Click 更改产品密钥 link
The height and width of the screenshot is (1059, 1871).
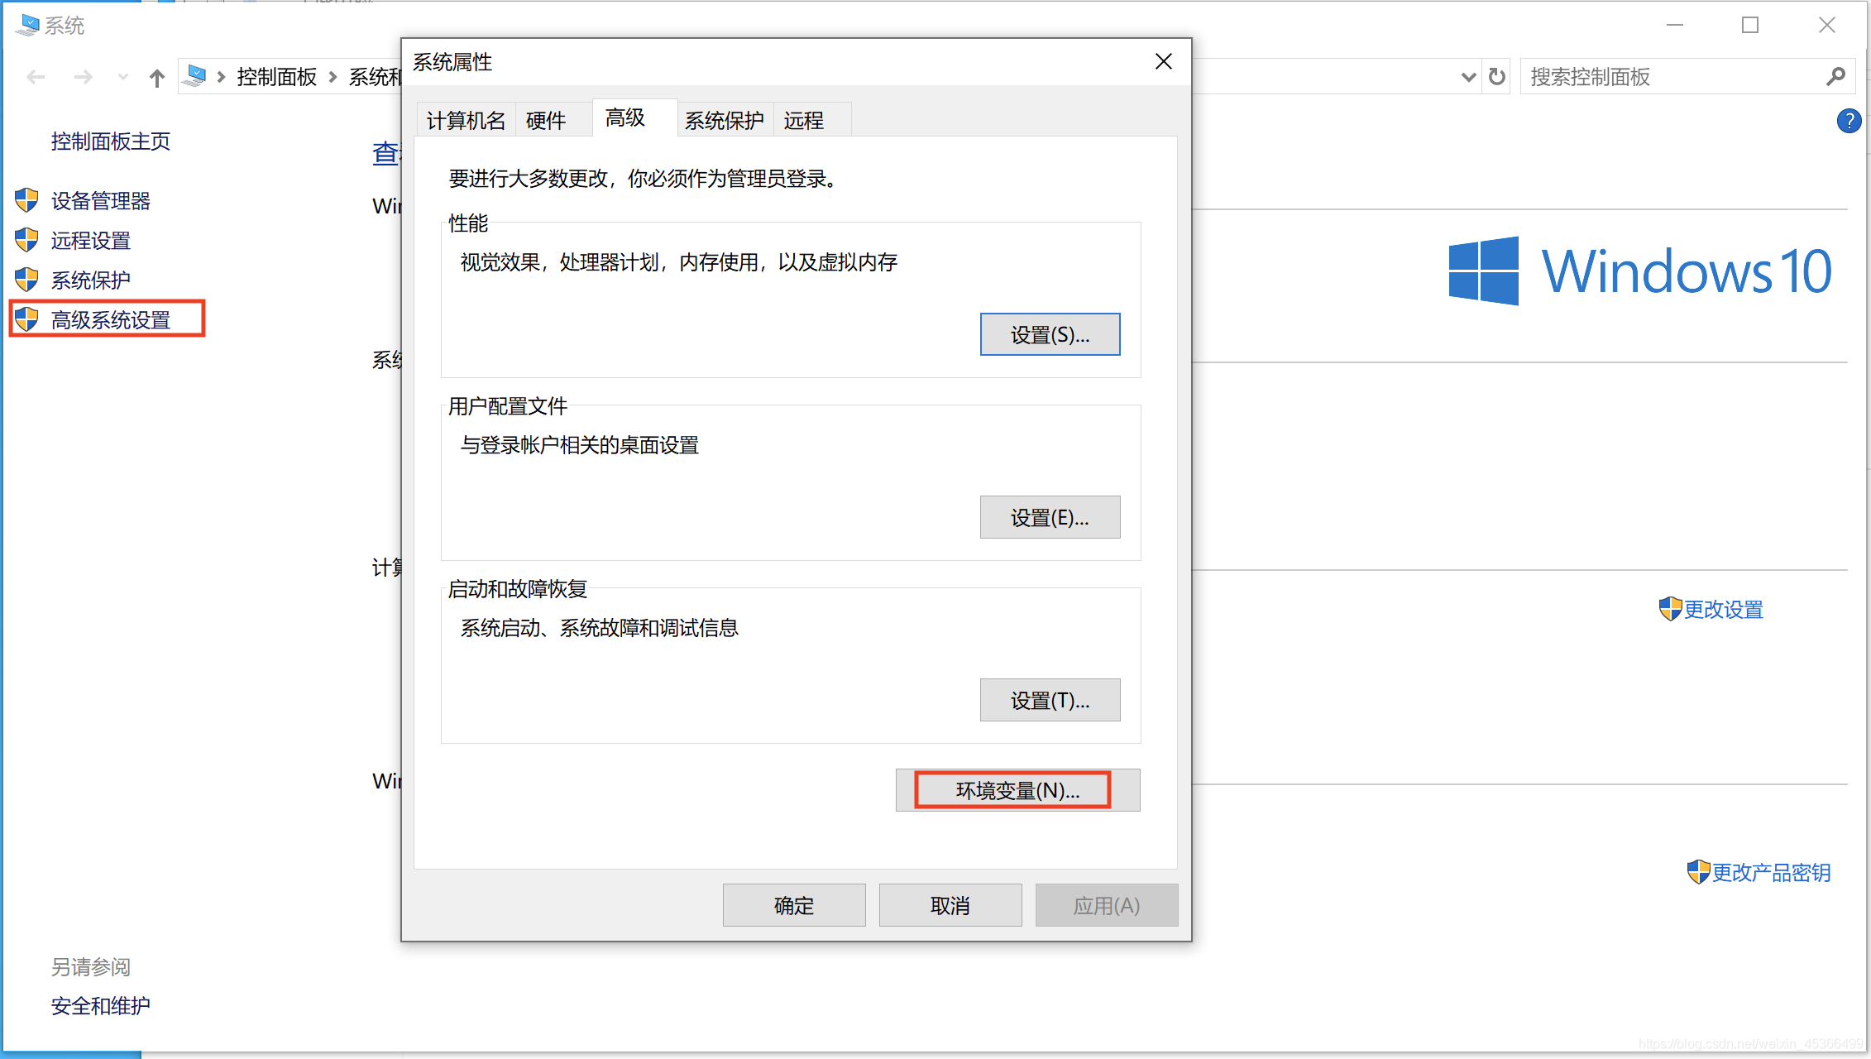(1771, 873)
